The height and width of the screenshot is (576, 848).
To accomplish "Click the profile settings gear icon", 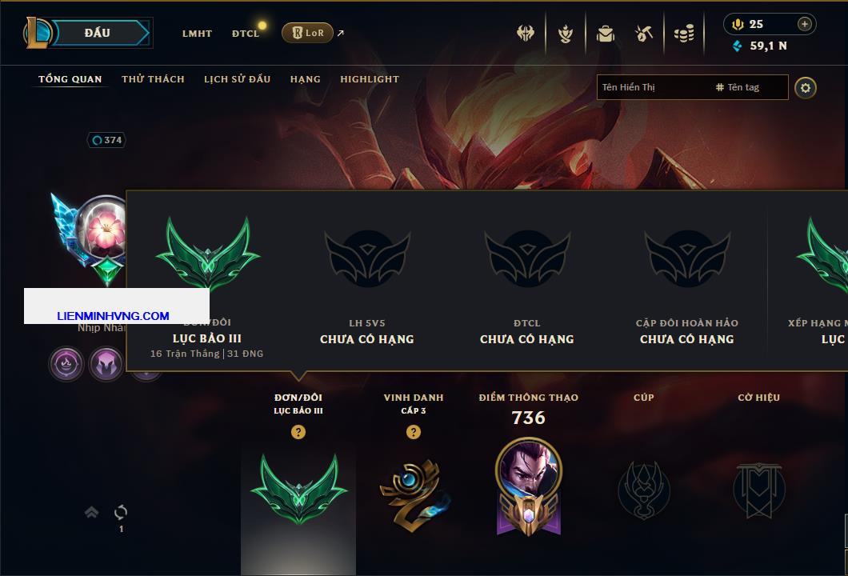I will pyautogui.click(x=806, y=88).
